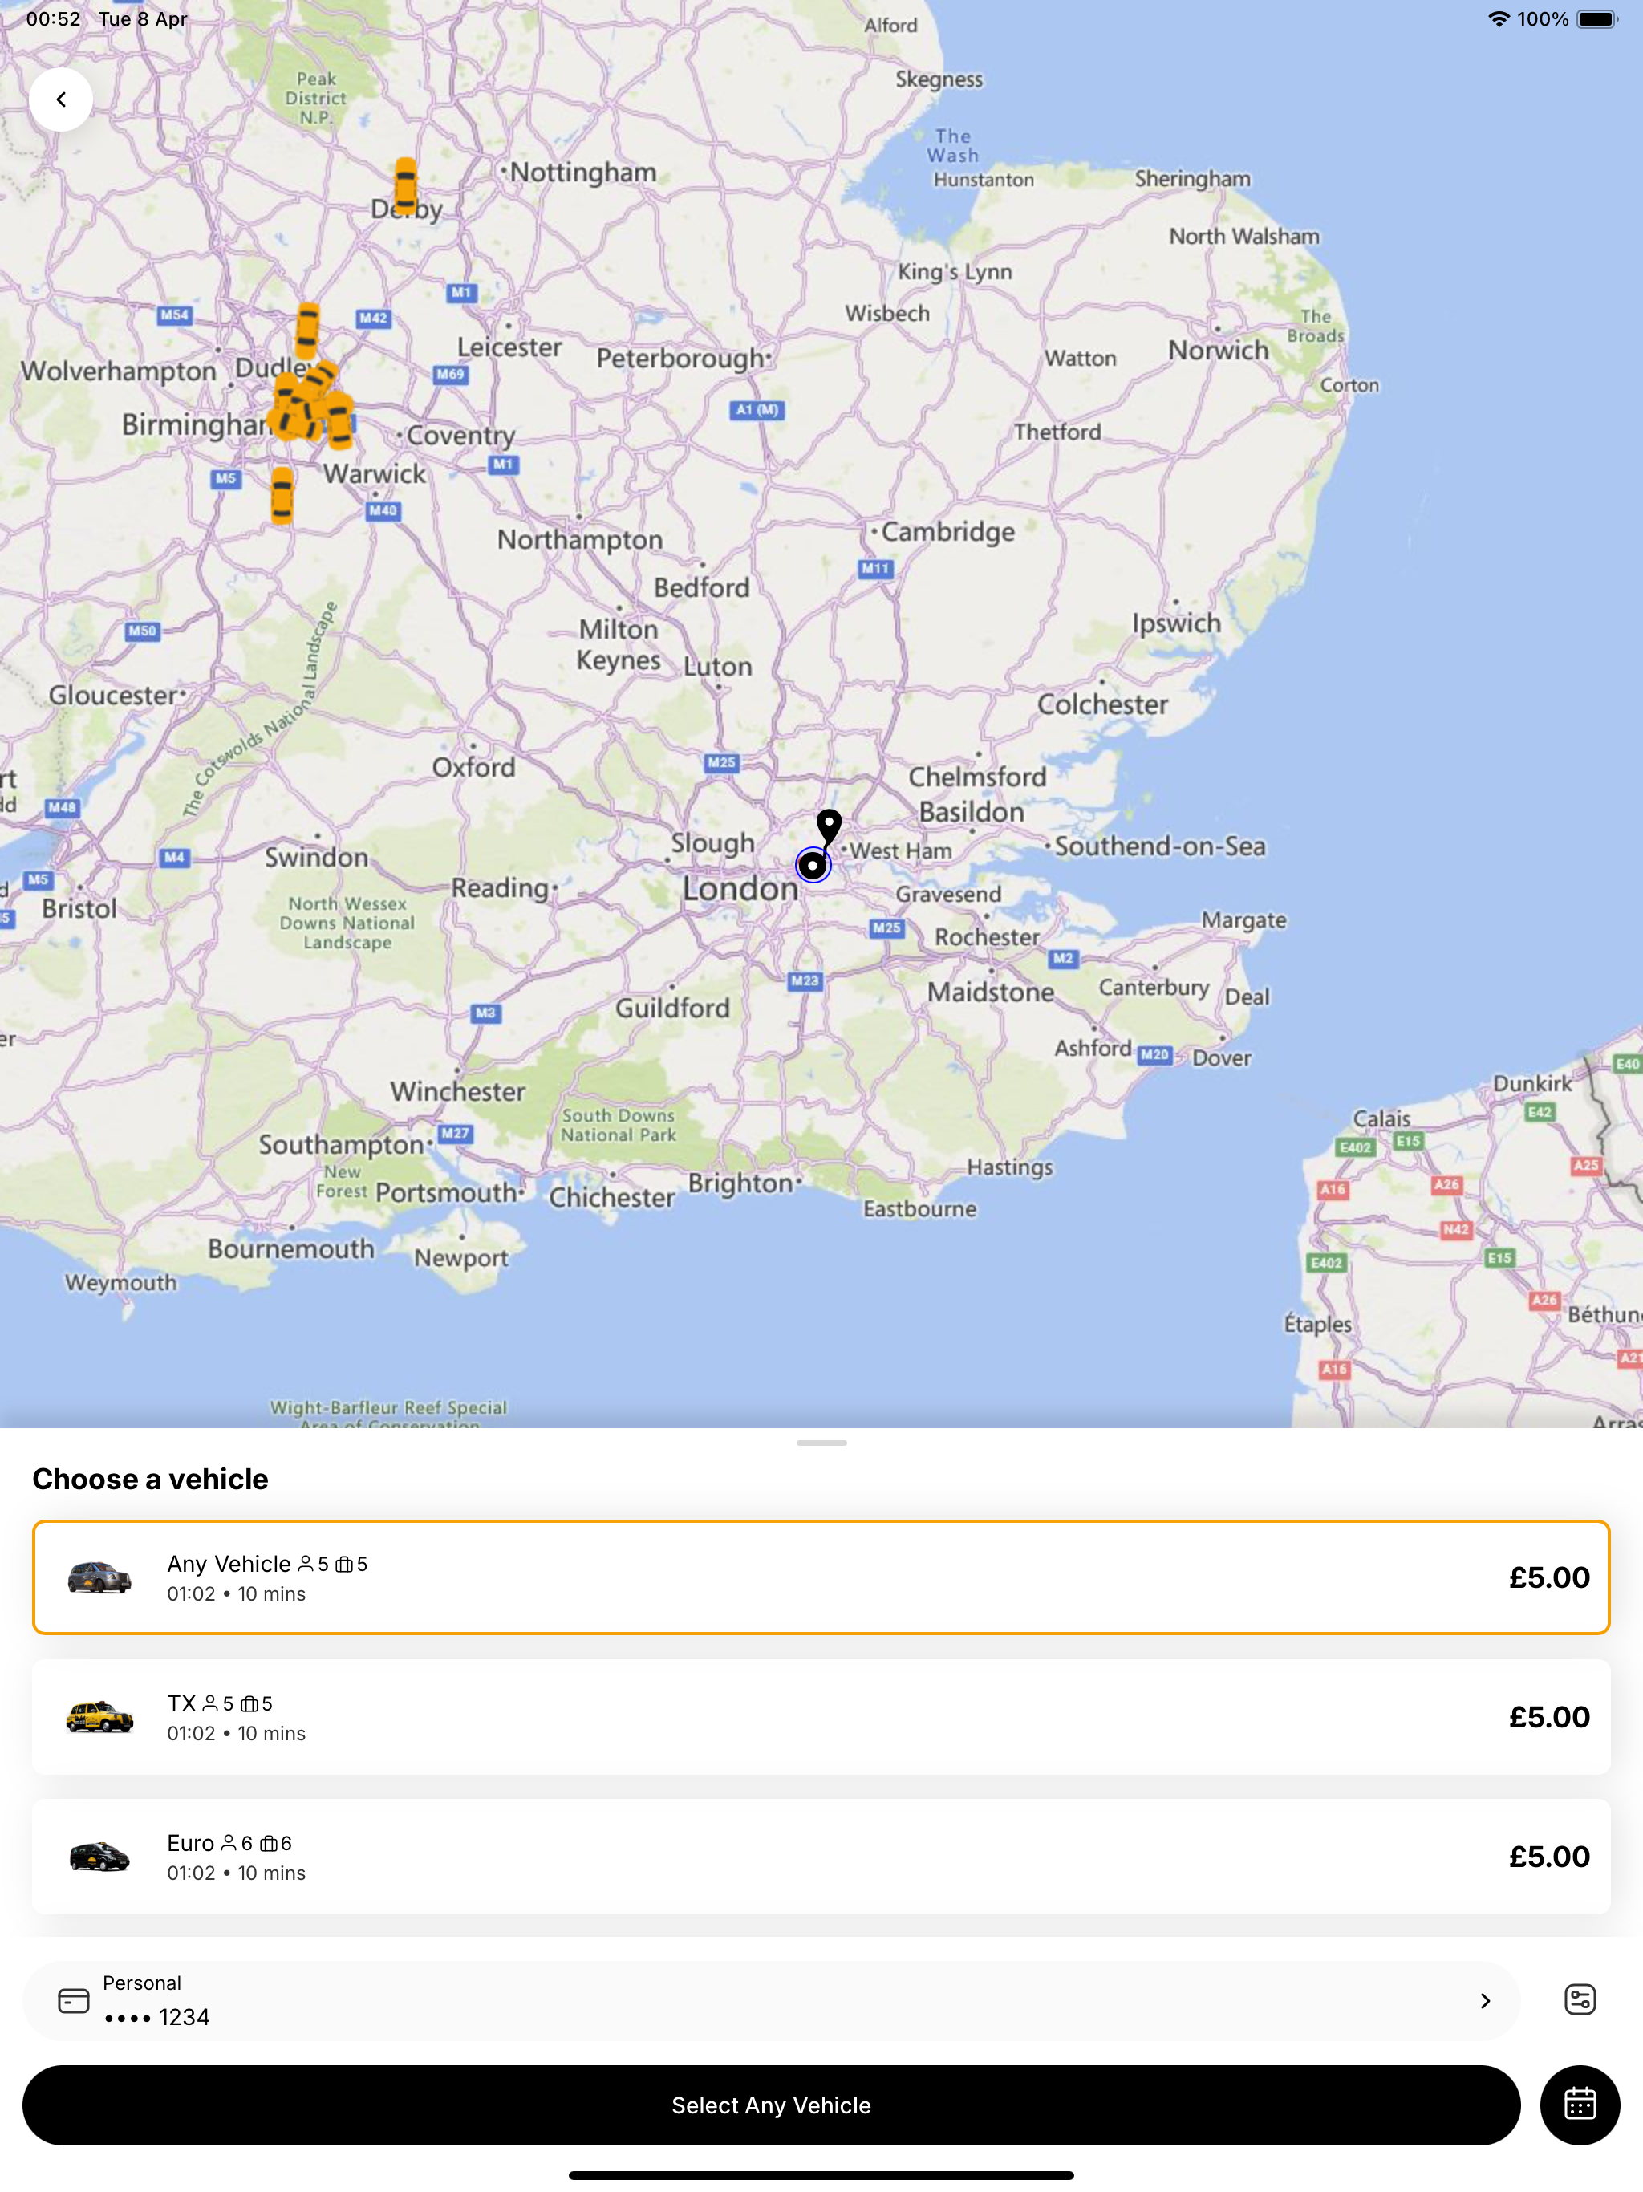1643x2192 pixels.
Task: Tap the taxi marker near Derby
Action: tap(405, 185)
